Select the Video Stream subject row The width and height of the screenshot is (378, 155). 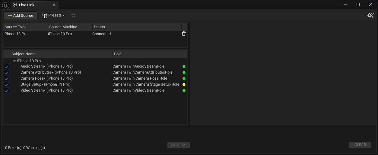pyautogui.click(x=46, y=90)
